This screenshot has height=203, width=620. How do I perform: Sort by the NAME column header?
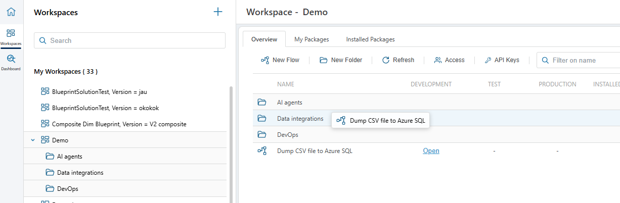(x=286, y=84)
